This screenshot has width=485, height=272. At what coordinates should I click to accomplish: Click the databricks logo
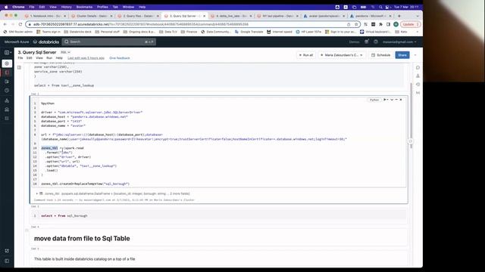pyautogui.click(x=46, y=42)
